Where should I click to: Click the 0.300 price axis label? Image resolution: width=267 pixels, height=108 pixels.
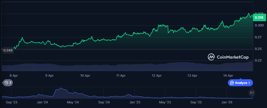click(x=259, y=26)
